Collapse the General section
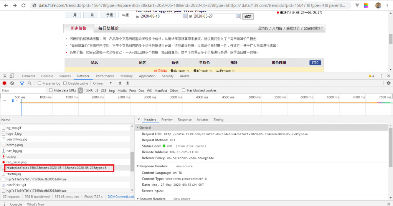Screen dimensions: 393x206 tap(138, 128)
